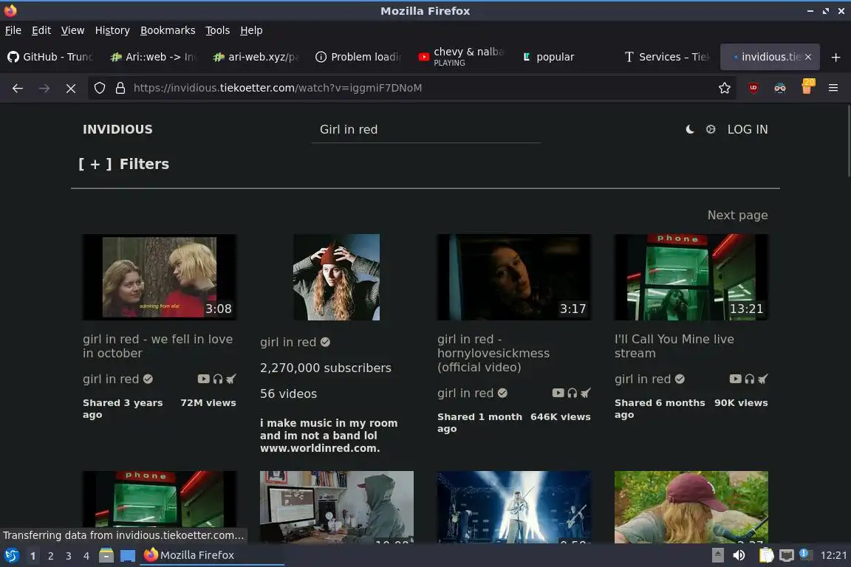Open the hooded person at desk thumbnail
Screen dimensions: 851x567
(x=337, y=506)
